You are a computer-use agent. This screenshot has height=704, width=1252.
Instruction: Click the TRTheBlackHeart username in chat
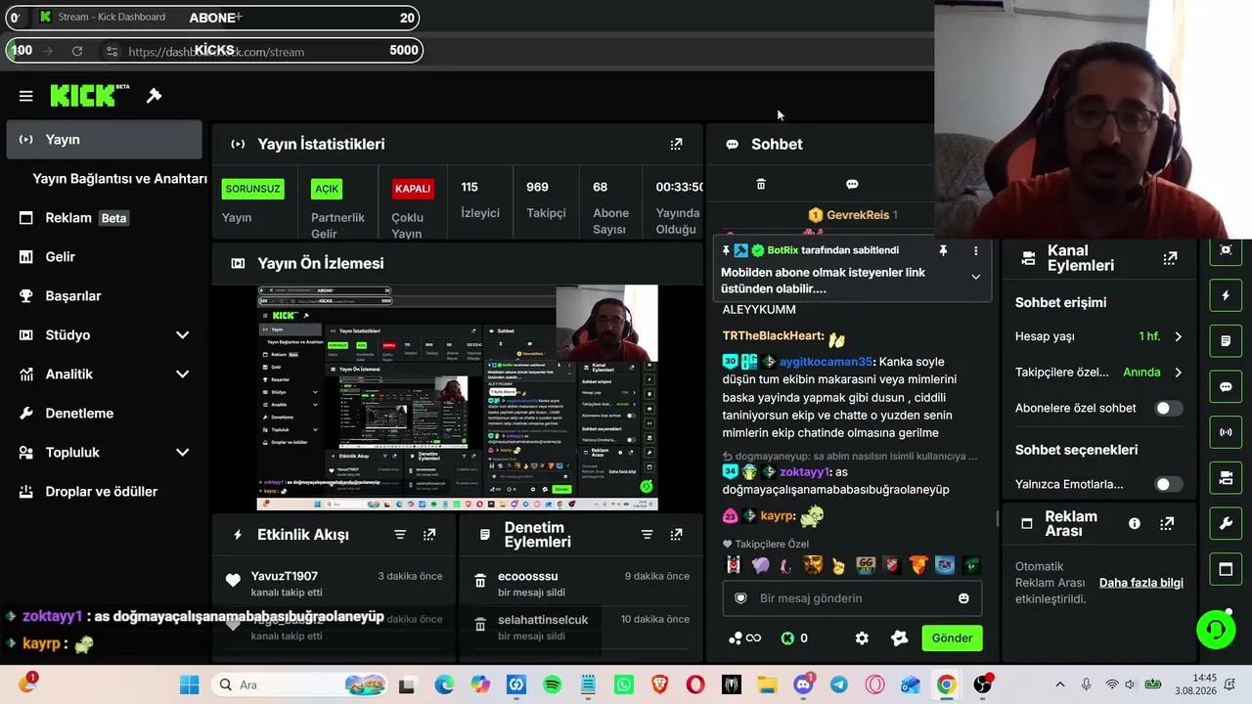point(773,336)
